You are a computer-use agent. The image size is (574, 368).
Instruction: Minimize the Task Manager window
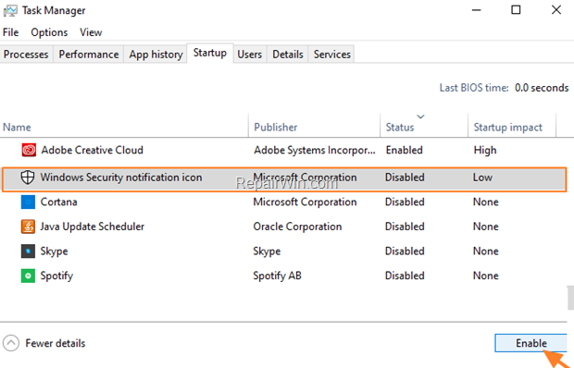point(476,10)
